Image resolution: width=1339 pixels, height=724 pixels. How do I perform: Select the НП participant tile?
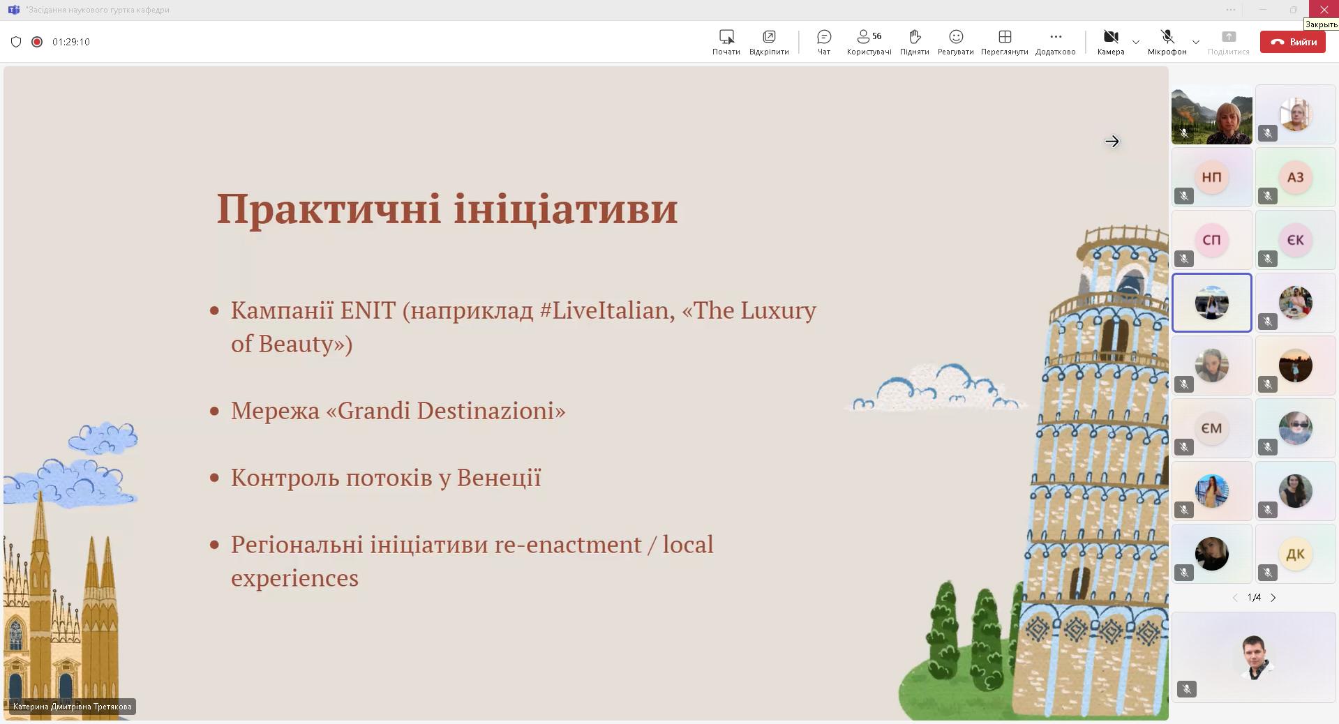pos(1212,177)
